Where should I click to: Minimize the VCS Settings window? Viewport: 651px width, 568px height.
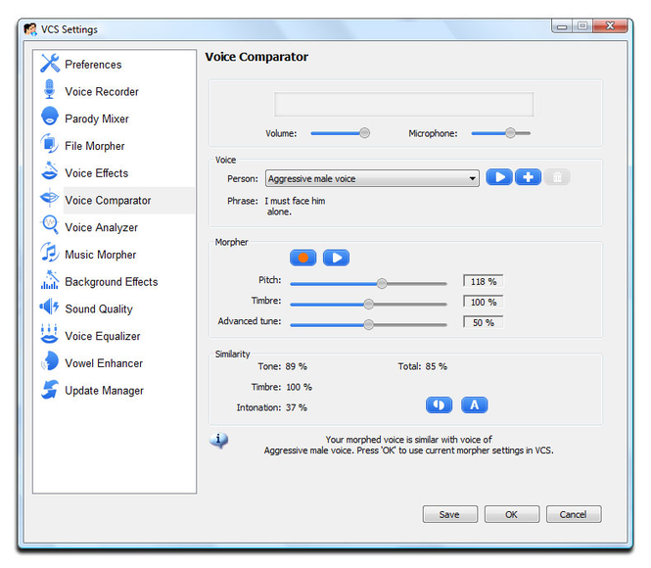pyautogui.click(x=562, y=25)
